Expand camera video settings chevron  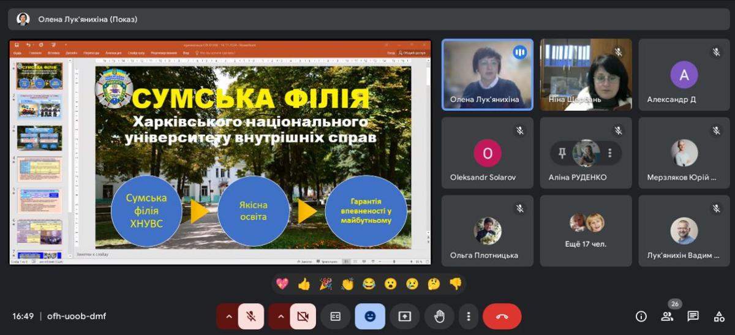[x=281, y=317]
